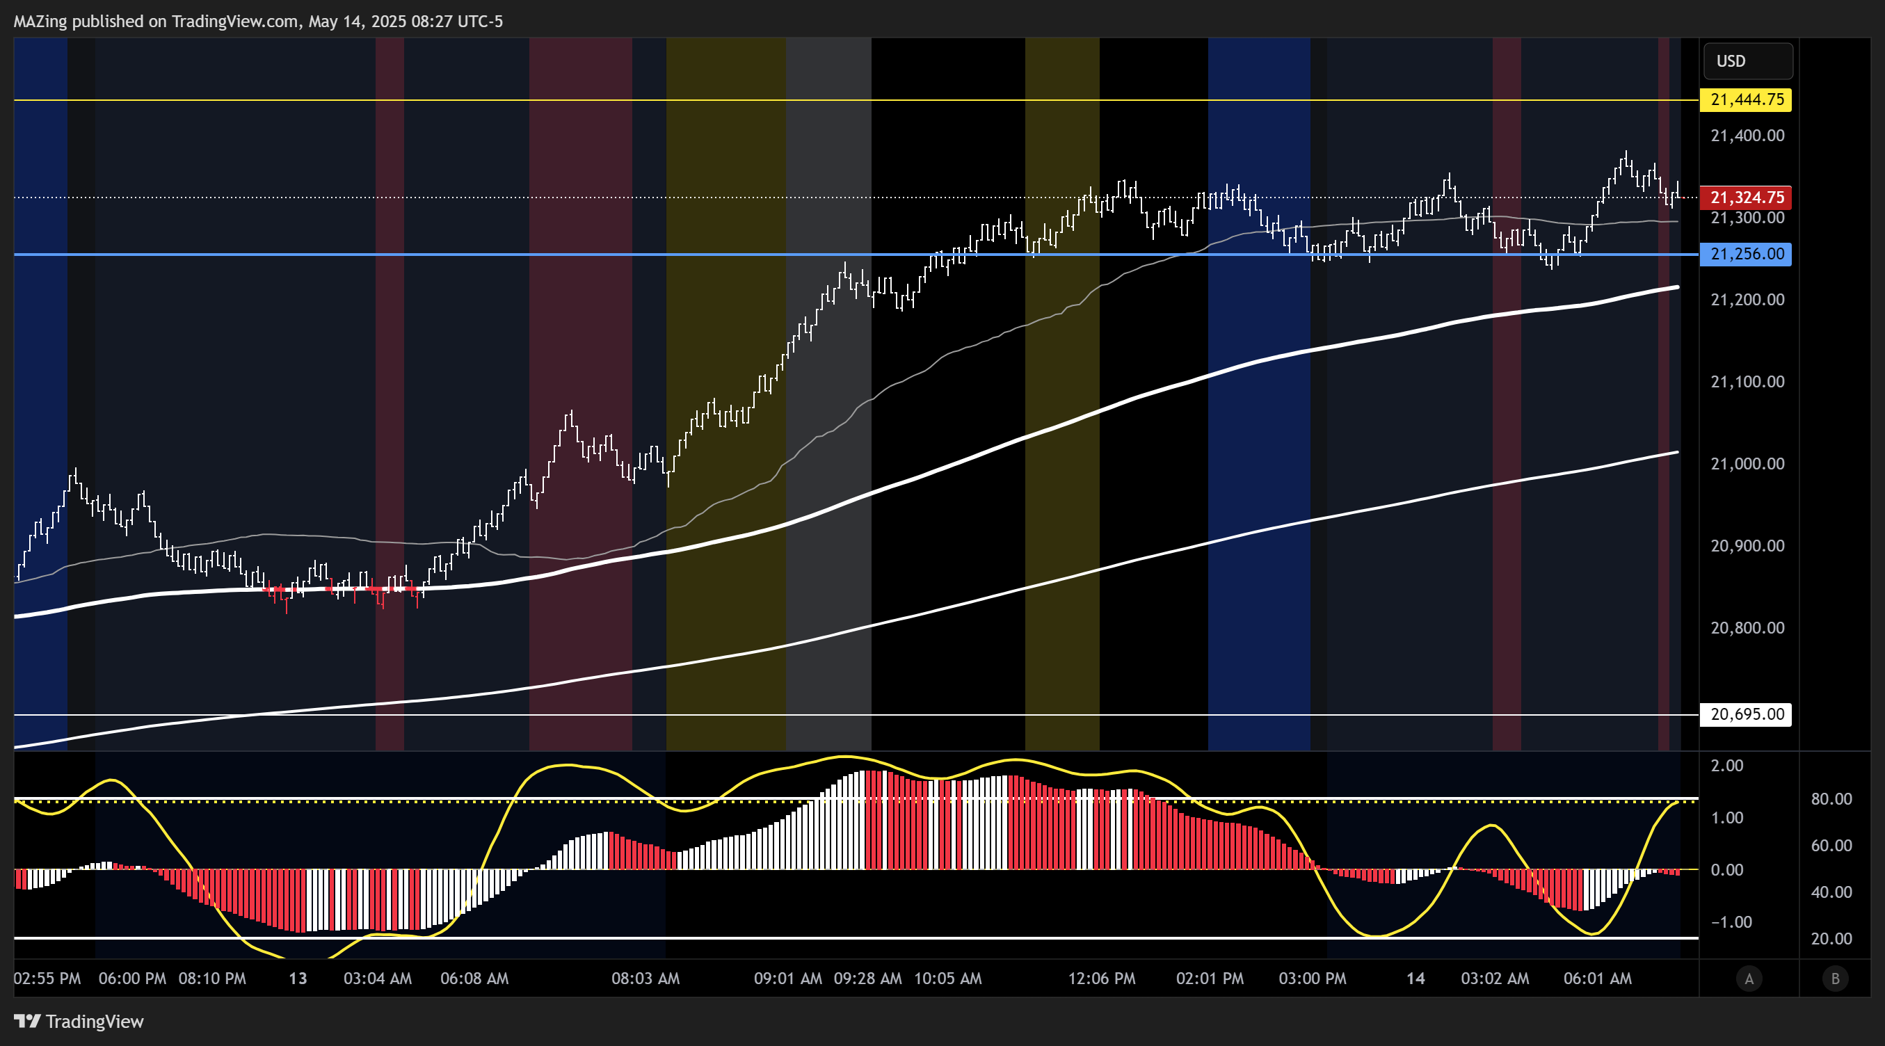
Task: Toggle the auto scale A button
Action: coord(1749,979)
